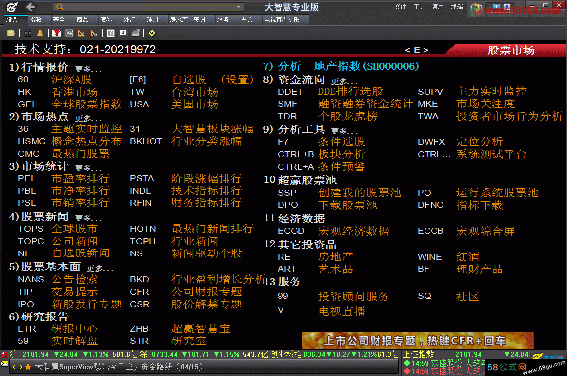Open 宏观经济数据 link
Screen dimensions: 567x376
click(353, 231)
